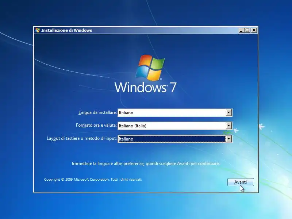Click the Microsoft Corporation copyright text
This screenshot has width=292, height=219.
(x=93, y=180)
